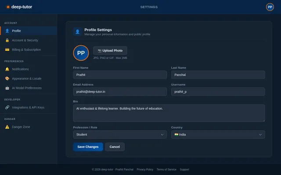
Task: Open the Privacy Policy footer link
Action: [145, 169]
